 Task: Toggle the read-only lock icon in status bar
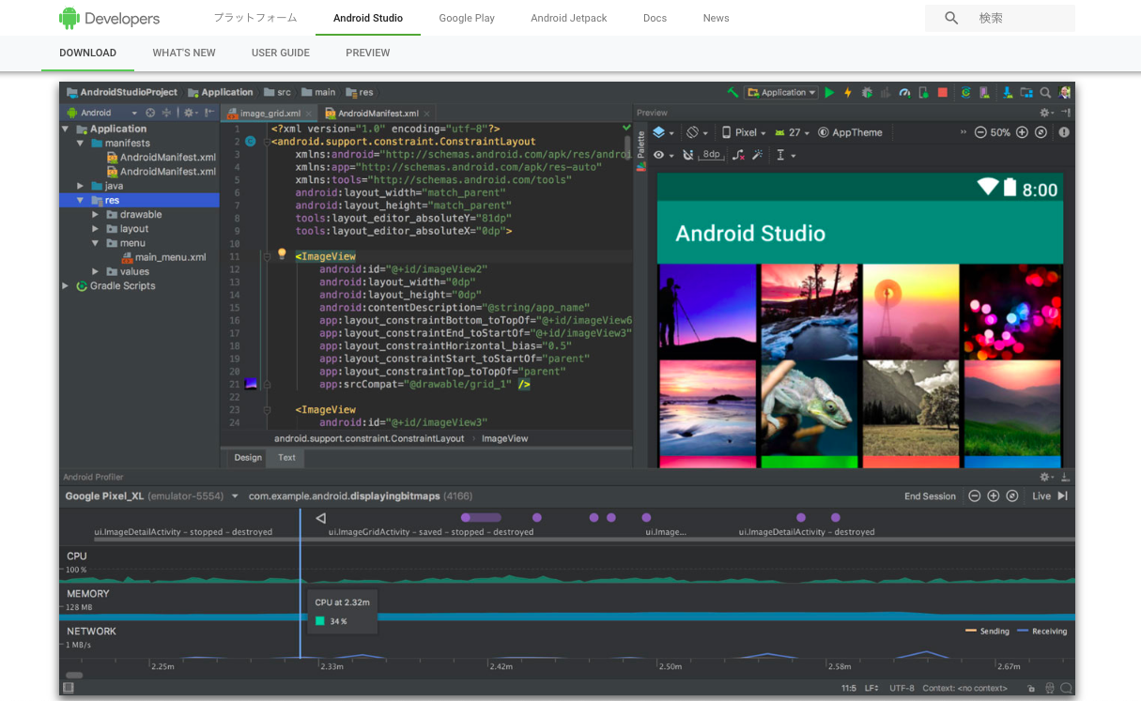[1031, 689]
